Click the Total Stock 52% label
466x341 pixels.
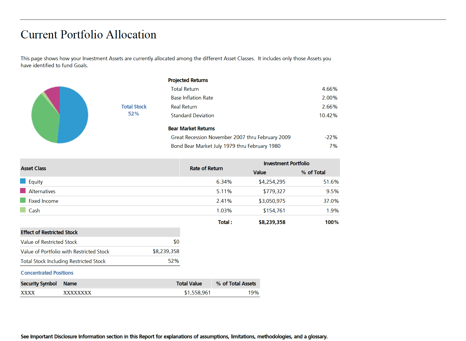click(x=134, y=110)
